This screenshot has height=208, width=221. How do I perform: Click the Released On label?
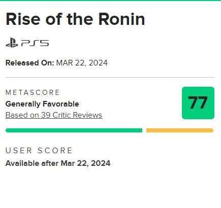coord(30,63)
